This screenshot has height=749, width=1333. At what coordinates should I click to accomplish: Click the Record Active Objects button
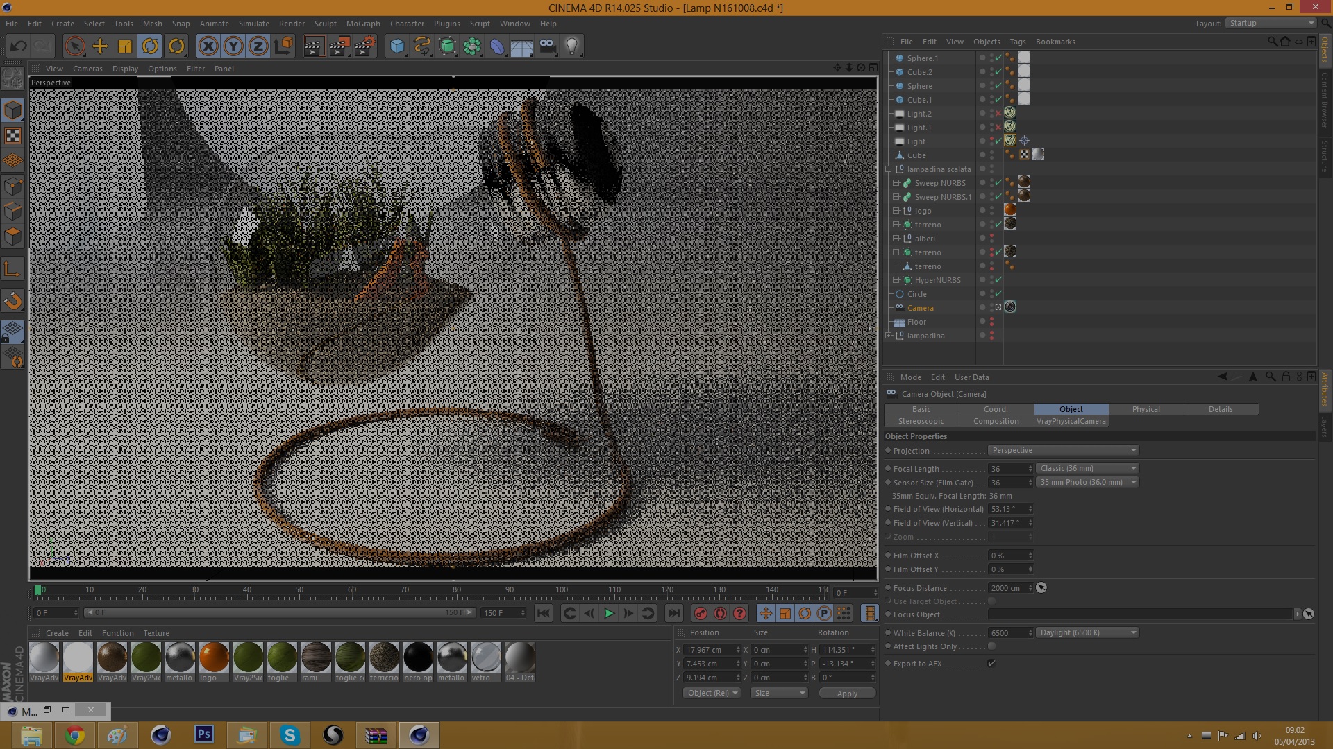coord(701,613)
